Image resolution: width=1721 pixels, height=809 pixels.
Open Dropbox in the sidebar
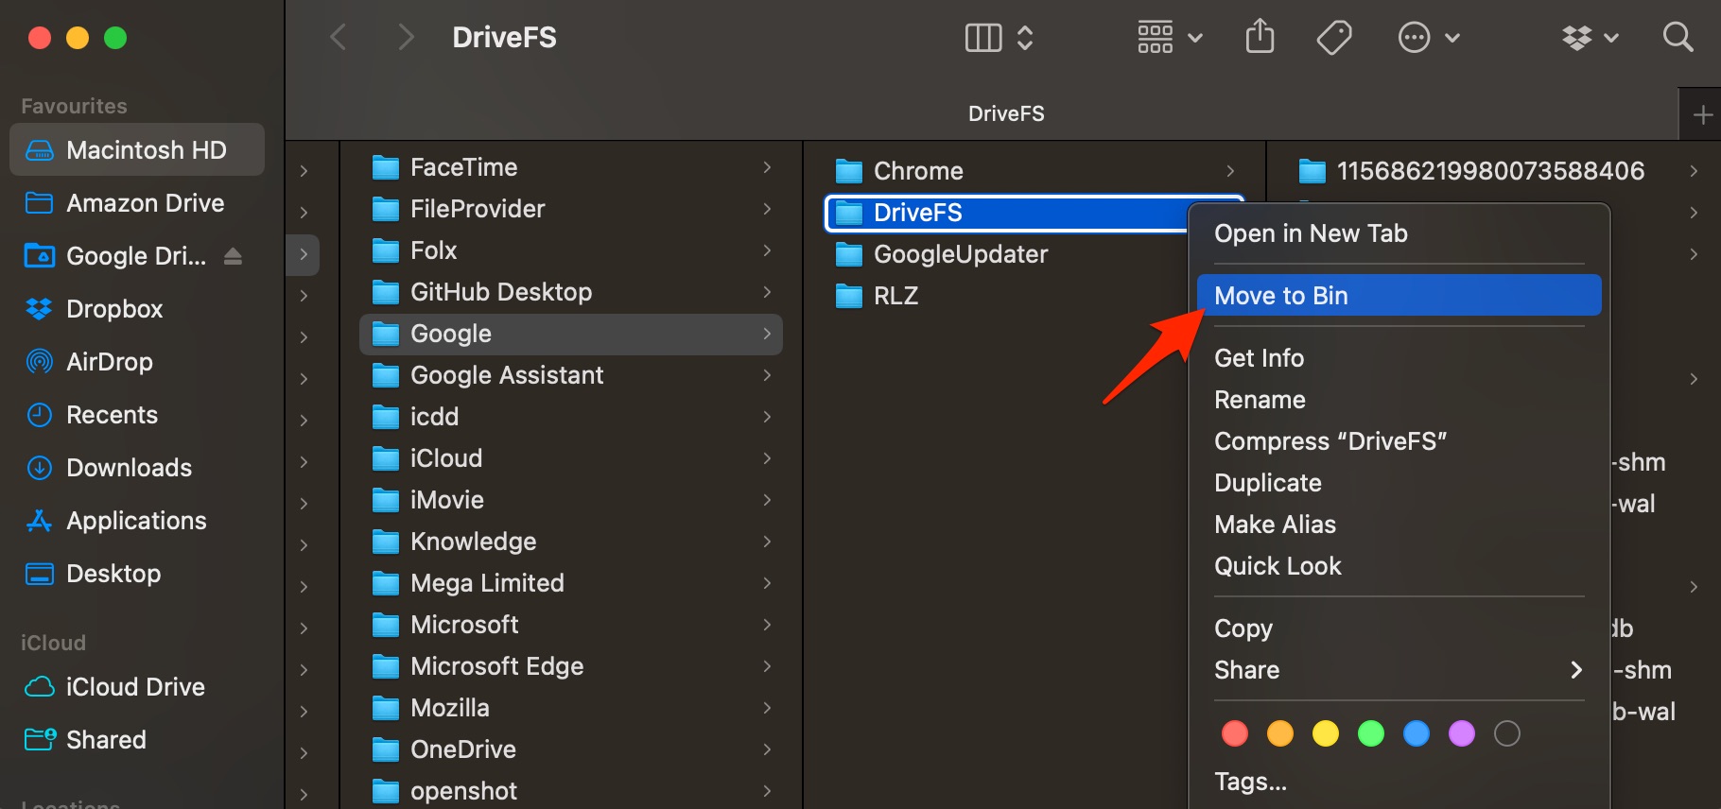137,309
